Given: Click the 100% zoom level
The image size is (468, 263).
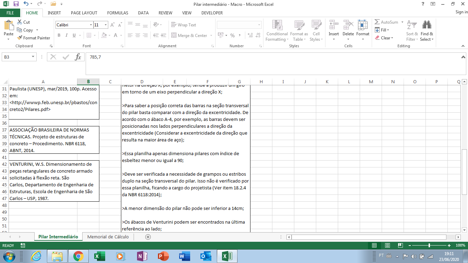Looking at the screenshot, I should (x=460, y=246).
